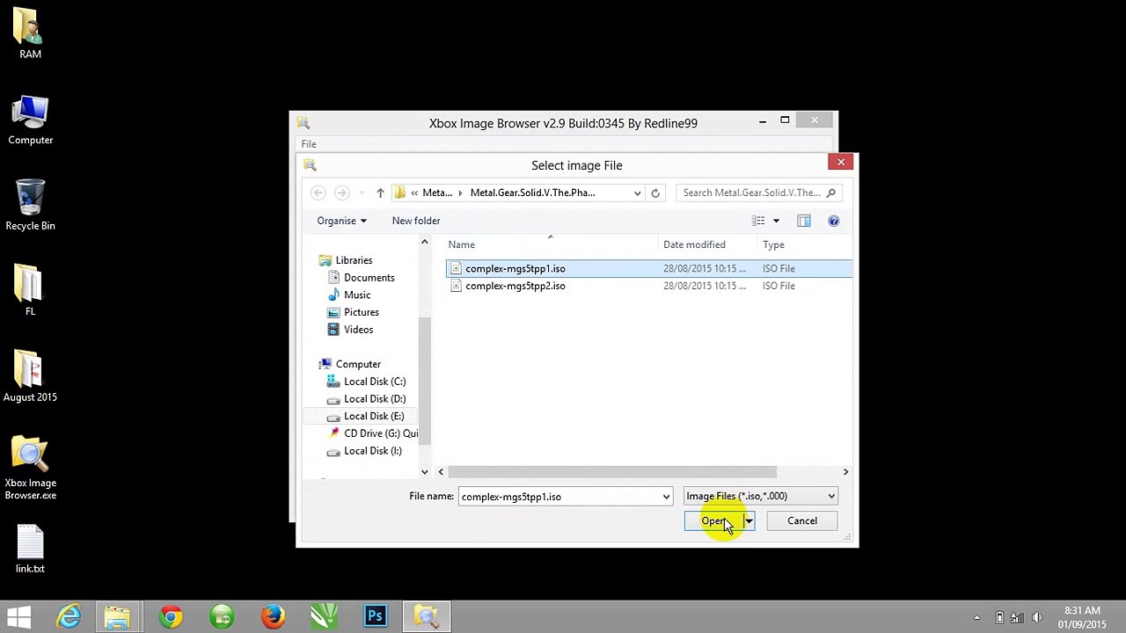Go up one folder level
Viewport: 1126px width, 633px height.
[380, 193]
